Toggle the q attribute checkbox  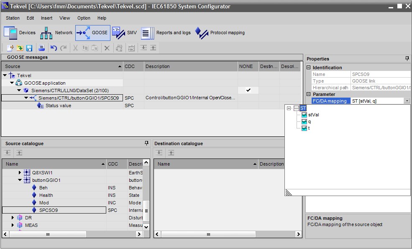(x=304, y=122)
